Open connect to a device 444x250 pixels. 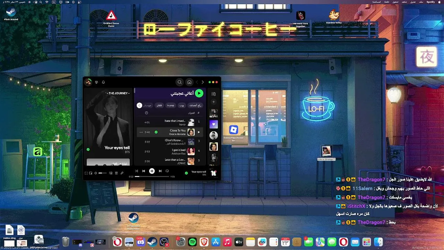point(111,173)
